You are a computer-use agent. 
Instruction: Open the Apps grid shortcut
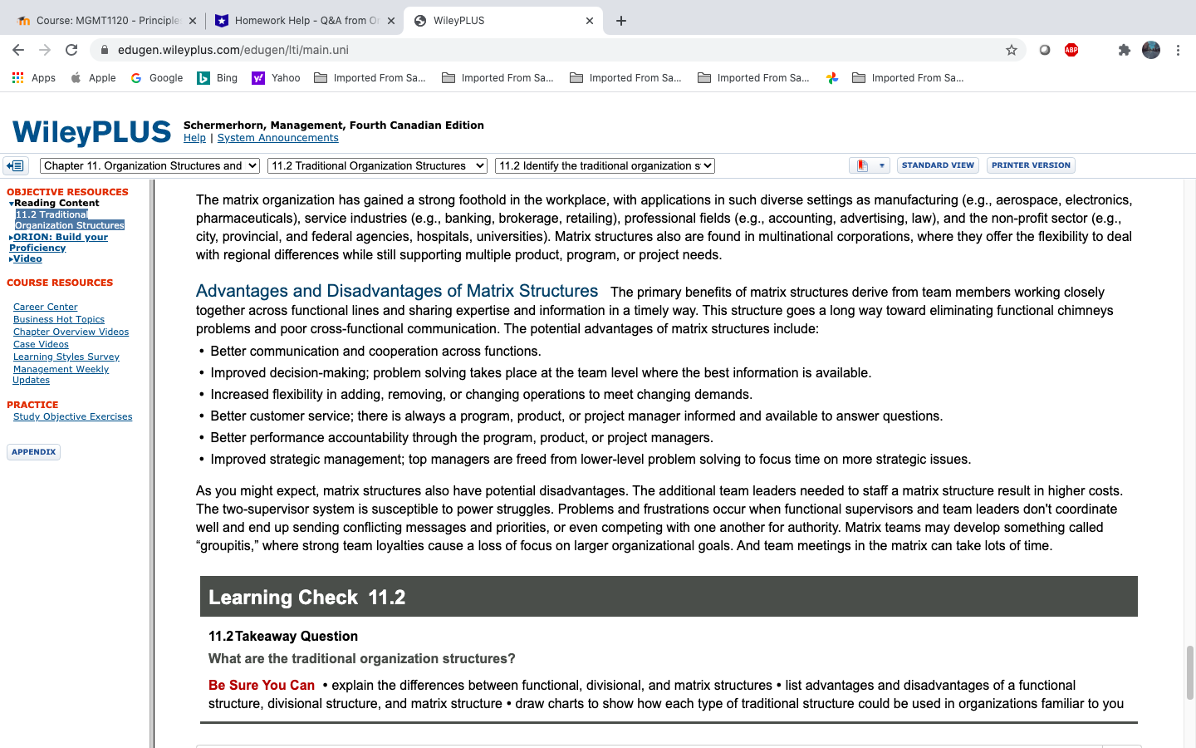pyautogui.click(x=34, y=78)
